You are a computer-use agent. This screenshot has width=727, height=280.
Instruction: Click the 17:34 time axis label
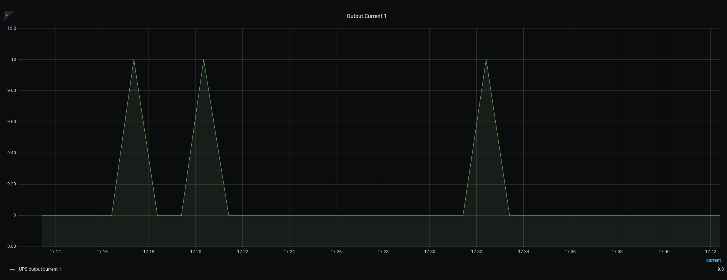click(523, 252)
